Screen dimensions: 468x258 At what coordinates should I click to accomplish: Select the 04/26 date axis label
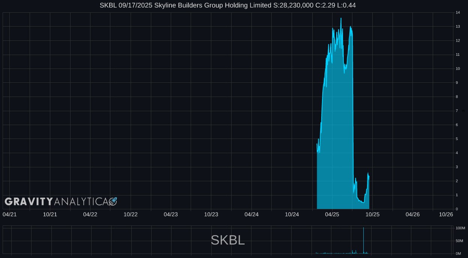pos(413,214)
